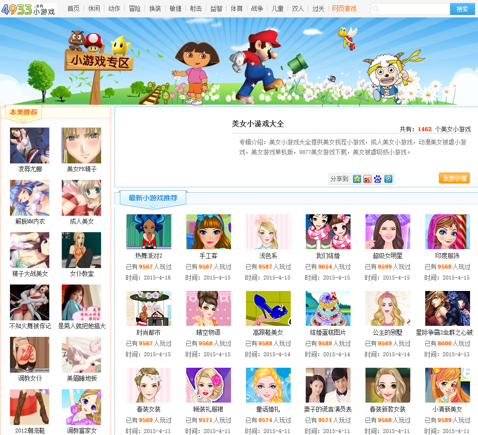478x435 pixels.
Task: Open the 晴空物语 game thumbnail
Action: (x=209, y=308)
